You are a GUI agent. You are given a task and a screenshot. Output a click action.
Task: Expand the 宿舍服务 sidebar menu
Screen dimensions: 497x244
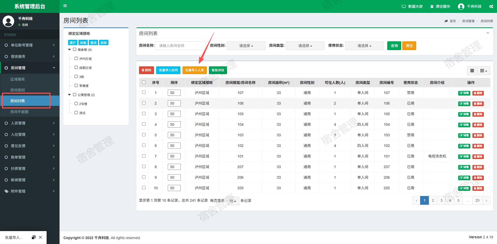coord(30,57)
